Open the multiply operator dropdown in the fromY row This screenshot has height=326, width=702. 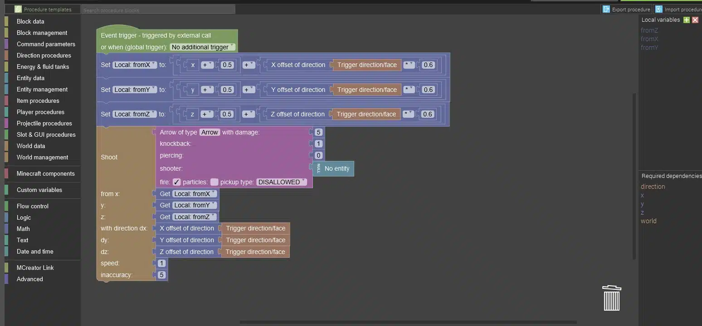click(x=409, y=90)
